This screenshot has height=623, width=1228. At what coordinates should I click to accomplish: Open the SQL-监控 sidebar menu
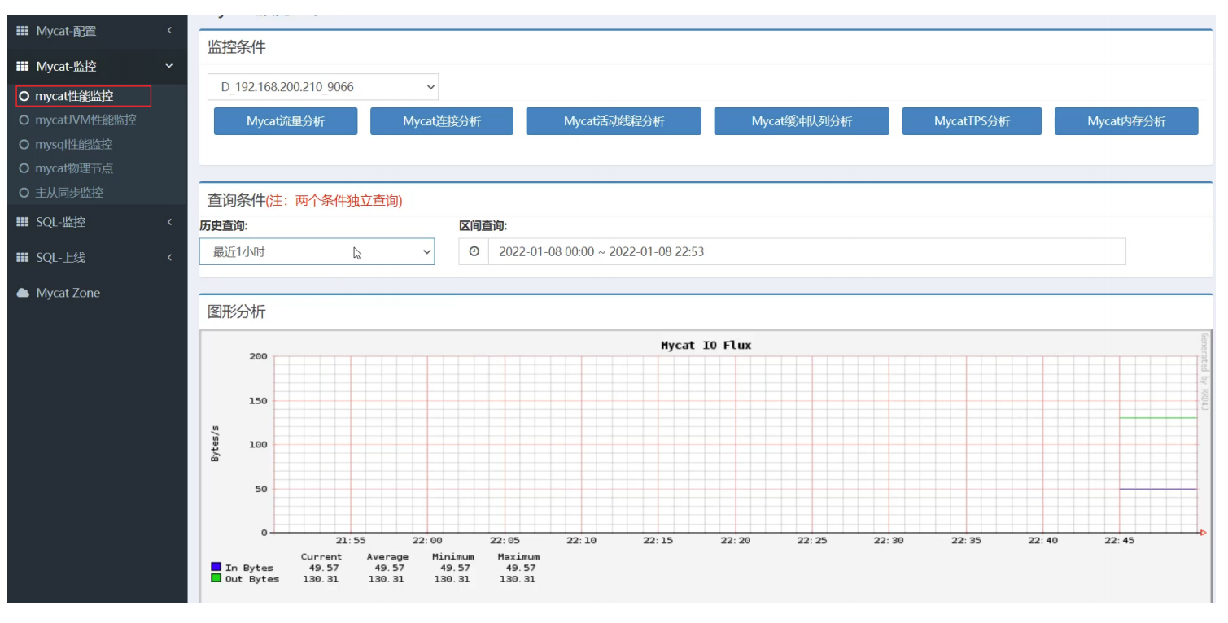coord(98,222)
